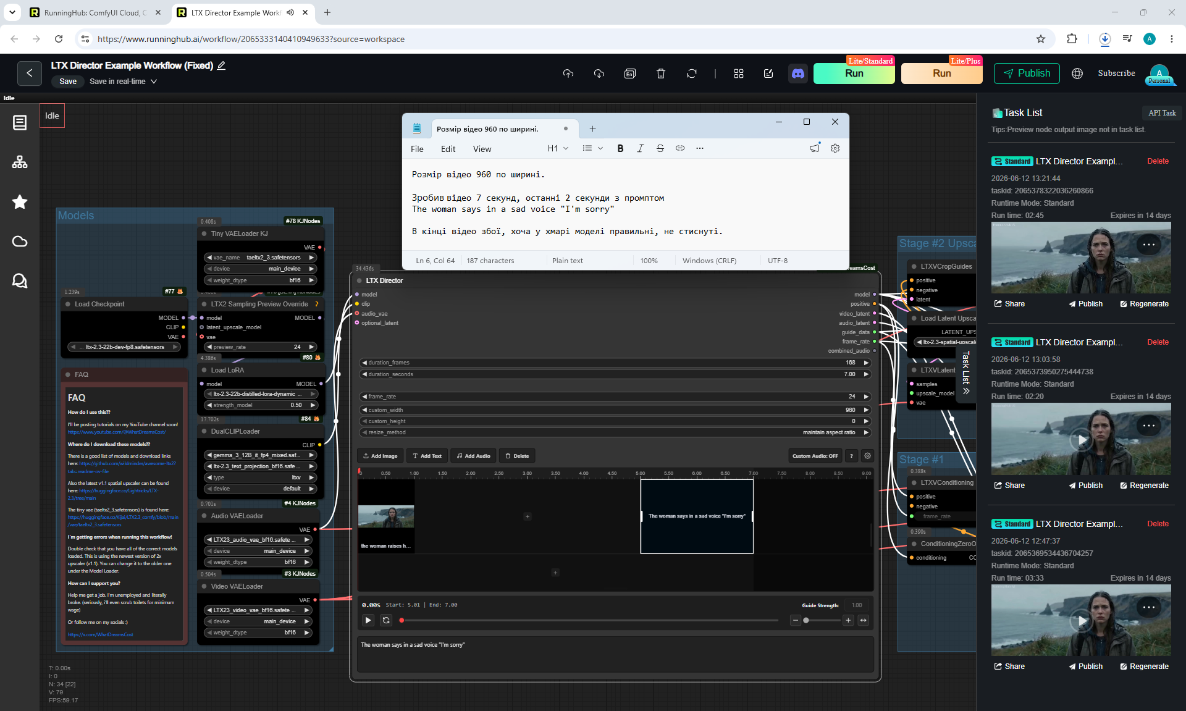Collapse the DualCLIPLoader node dot
Viewport: 1186px width, 711px height.
click(x=204, y=432)
